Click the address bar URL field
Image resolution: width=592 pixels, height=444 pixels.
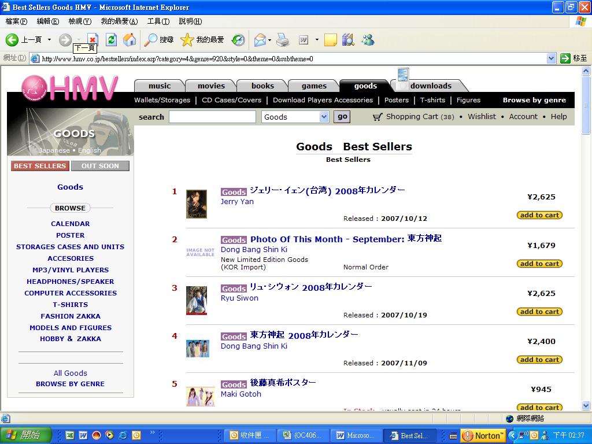tap(288, 58)
